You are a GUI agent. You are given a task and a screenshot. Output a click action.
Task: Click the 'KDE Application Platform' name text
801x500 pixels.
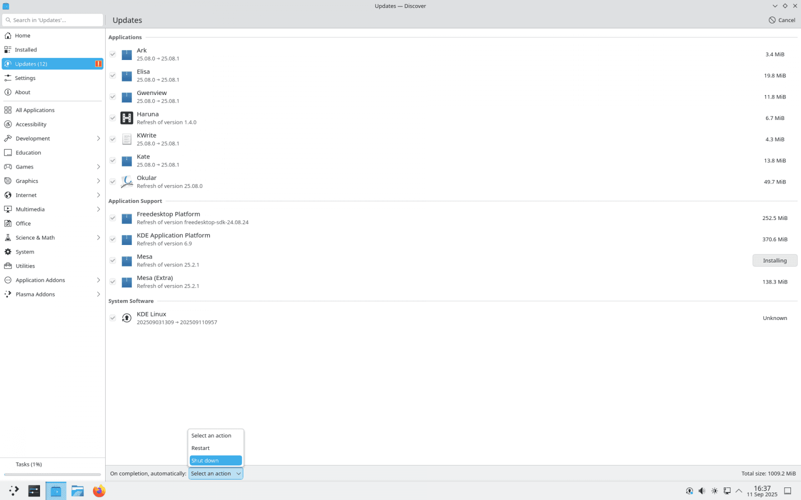point(173,235)
